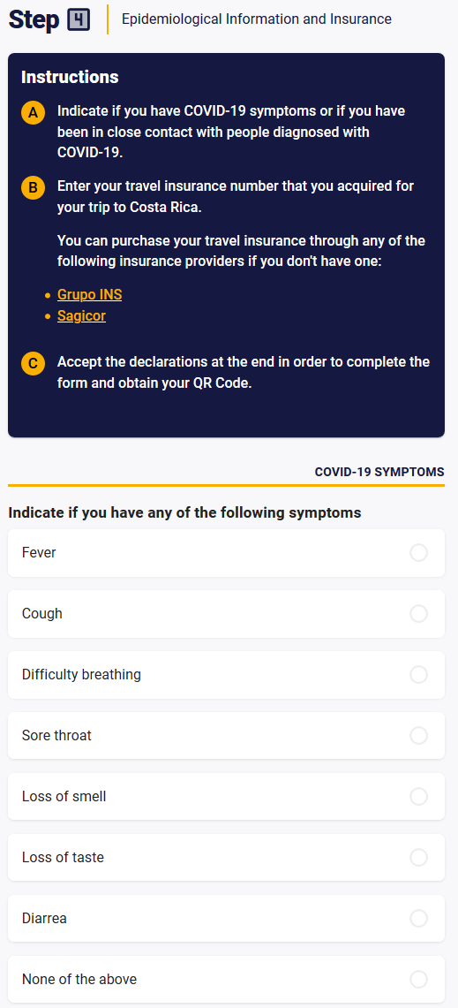Click the None of the above label text
The image size is (458, 1008).
pyautogui.click(x=79, y=980)
